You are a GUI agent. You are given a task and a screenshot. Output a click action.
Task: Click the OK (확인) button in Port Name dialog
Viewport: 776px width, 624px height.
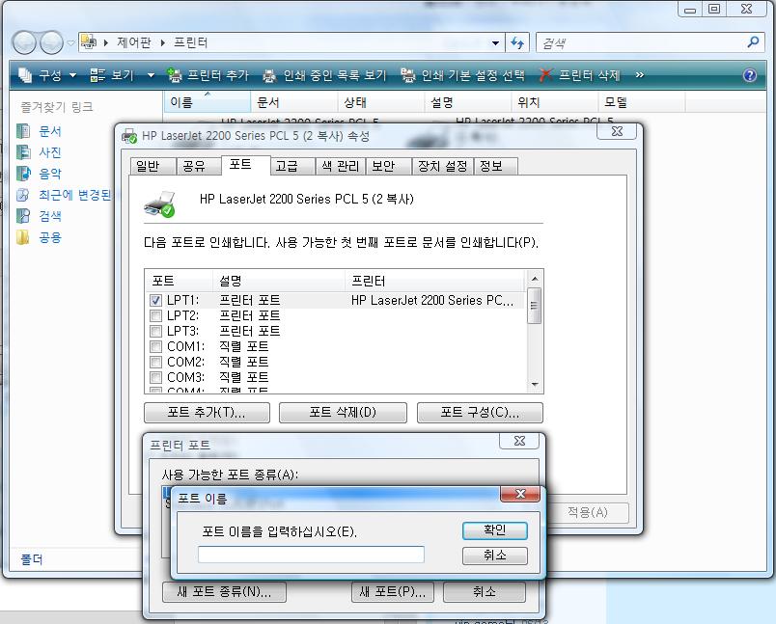tap(495, 530)
